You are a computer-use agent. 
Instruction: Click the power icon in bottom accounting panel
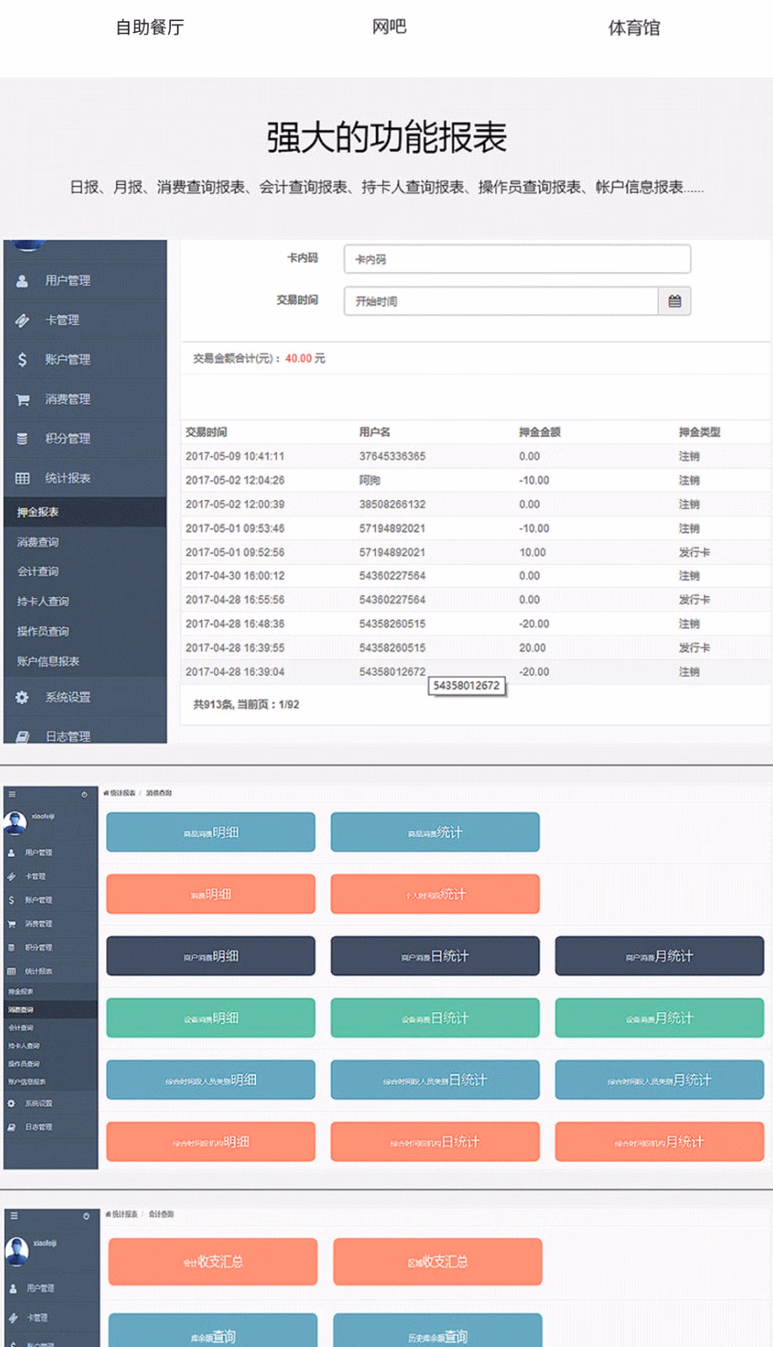point(86,1216)
